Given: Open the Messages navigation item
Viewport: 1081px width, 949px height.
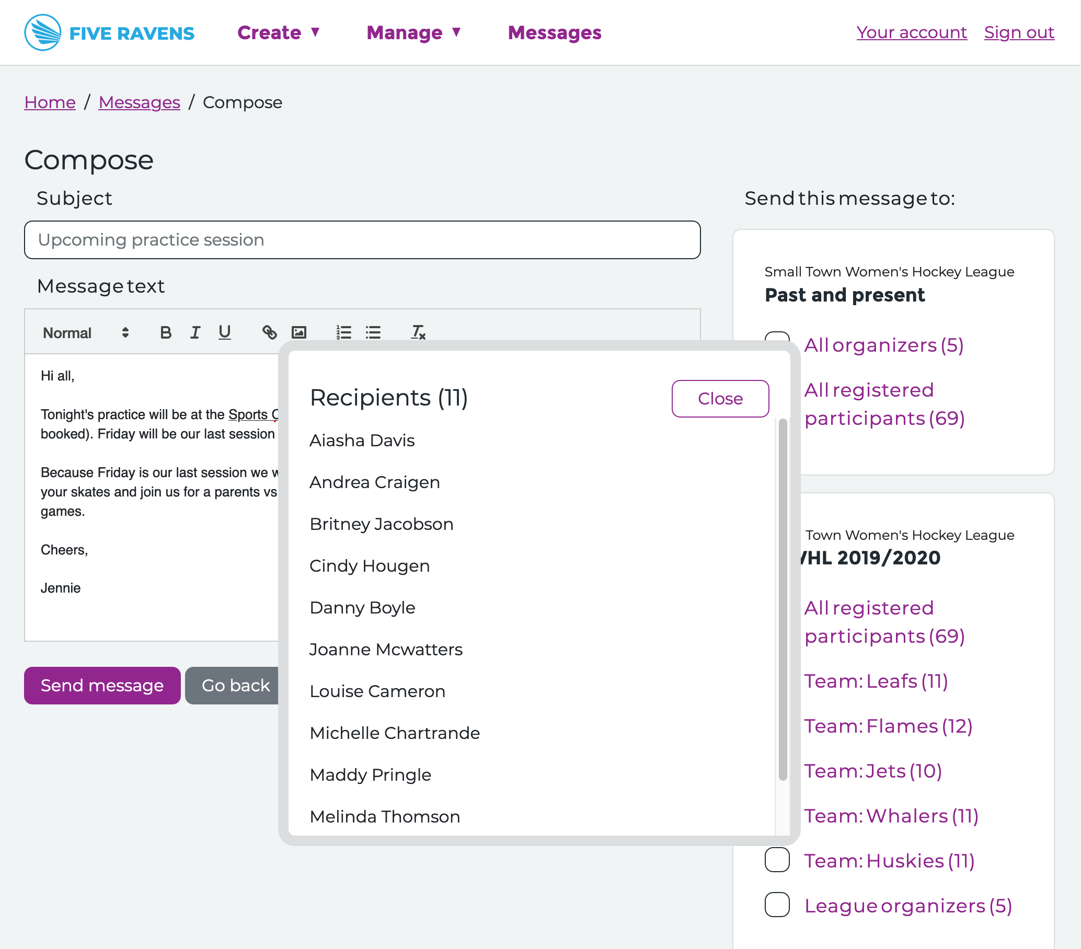Looking at the screenshot, I should click(554, 33).
